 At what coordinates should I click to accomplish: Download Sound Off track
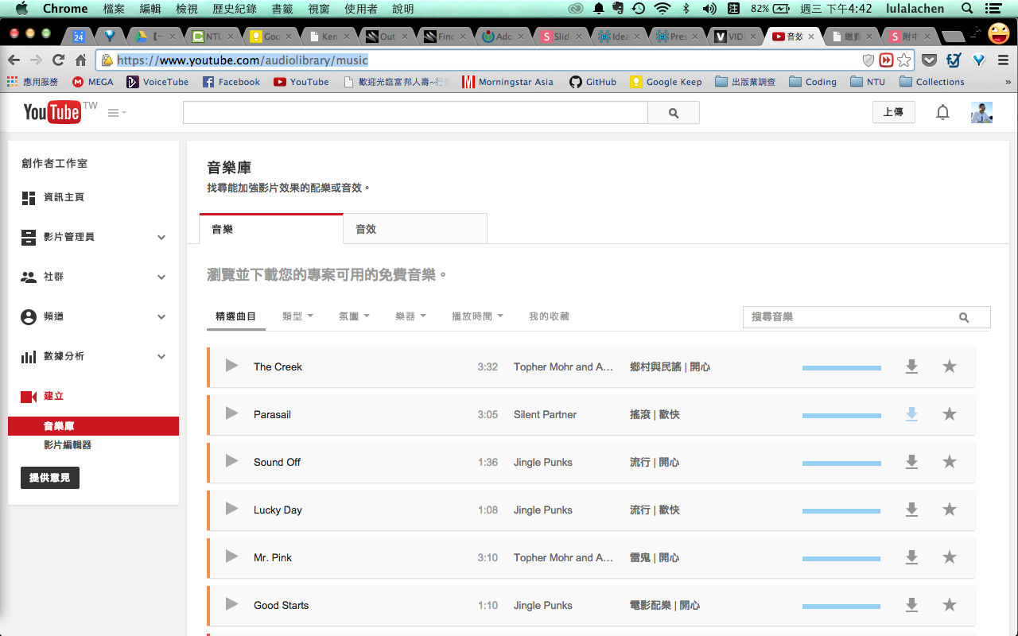912,462
